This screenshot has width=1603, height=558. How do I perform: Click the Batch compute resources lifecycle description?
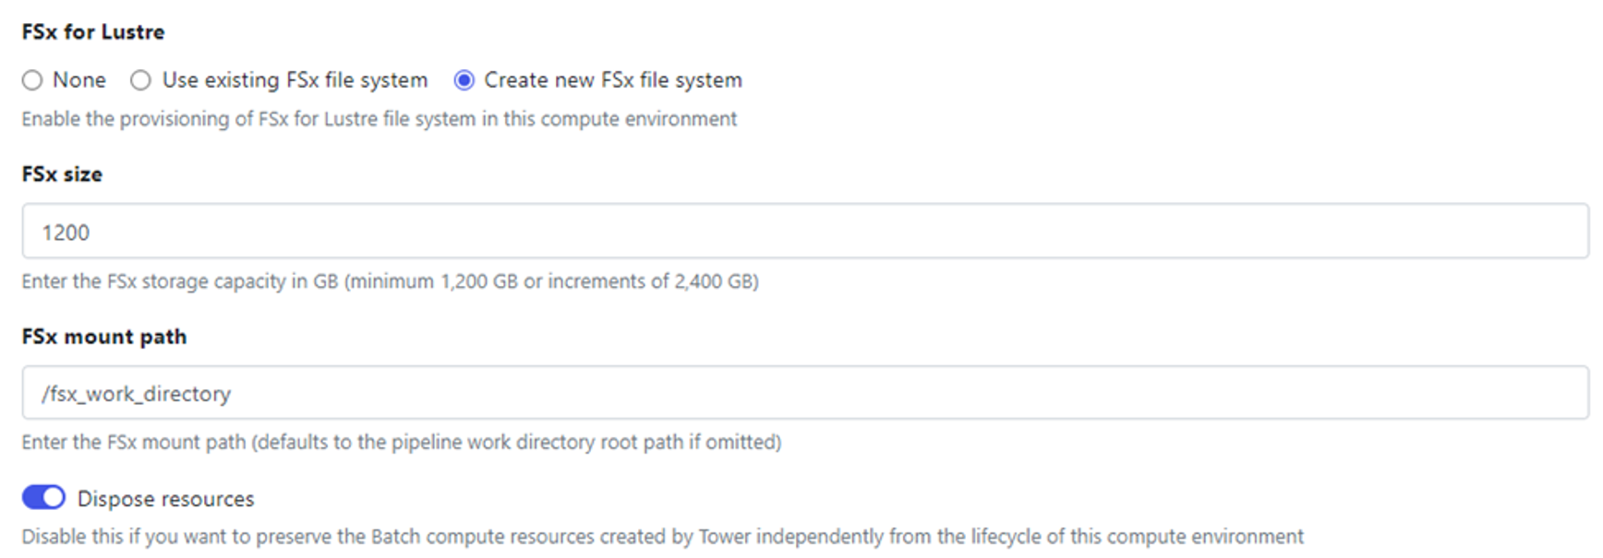pos(663,537)
